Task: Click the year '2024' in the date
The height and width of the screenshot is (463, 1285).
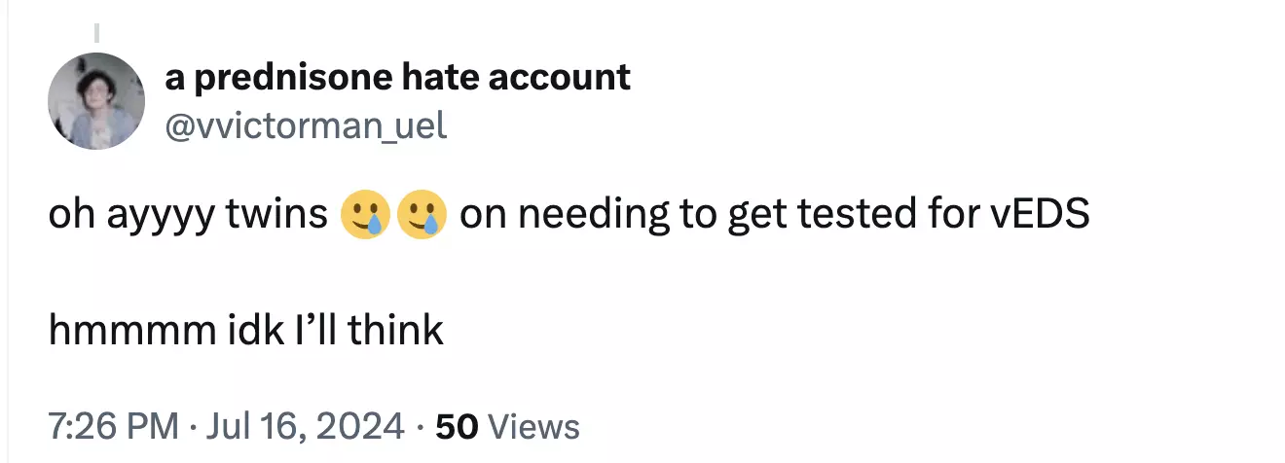Action: [362, 426]
